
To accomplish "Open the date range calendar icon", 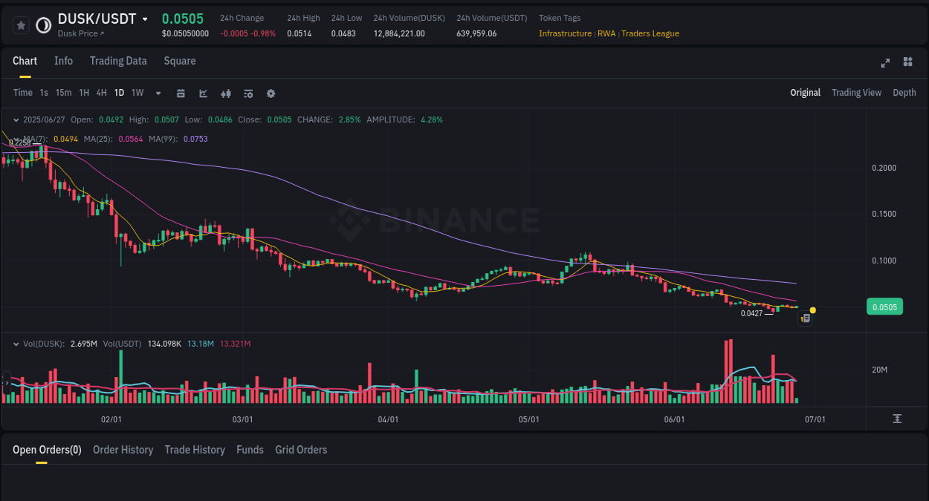I will pos(181,93).
